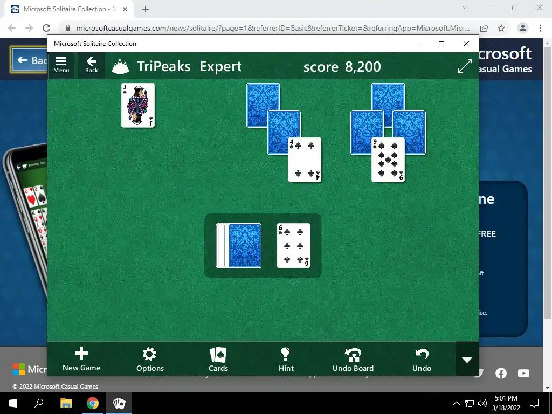The width and height of the screenshot is (552, 414).
Task: Request a Hint with the lightbulb
Action: (x=286, y=359)
